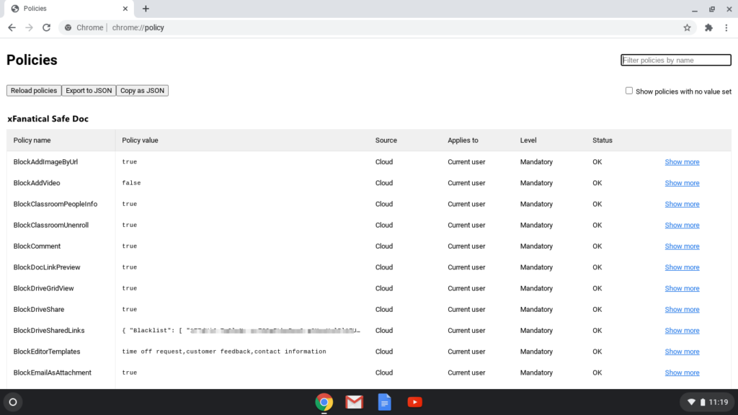The width and height of the screenshot is (738, 415).
Task: Show more for BlockEditorTemplates policy
Action: pos(682,352)
